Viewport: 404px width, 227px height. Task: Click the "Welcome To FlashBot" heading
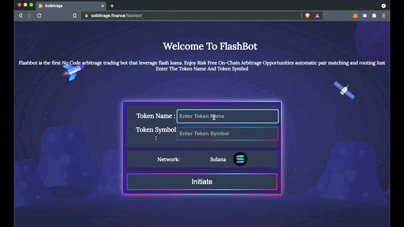point(210,46)
